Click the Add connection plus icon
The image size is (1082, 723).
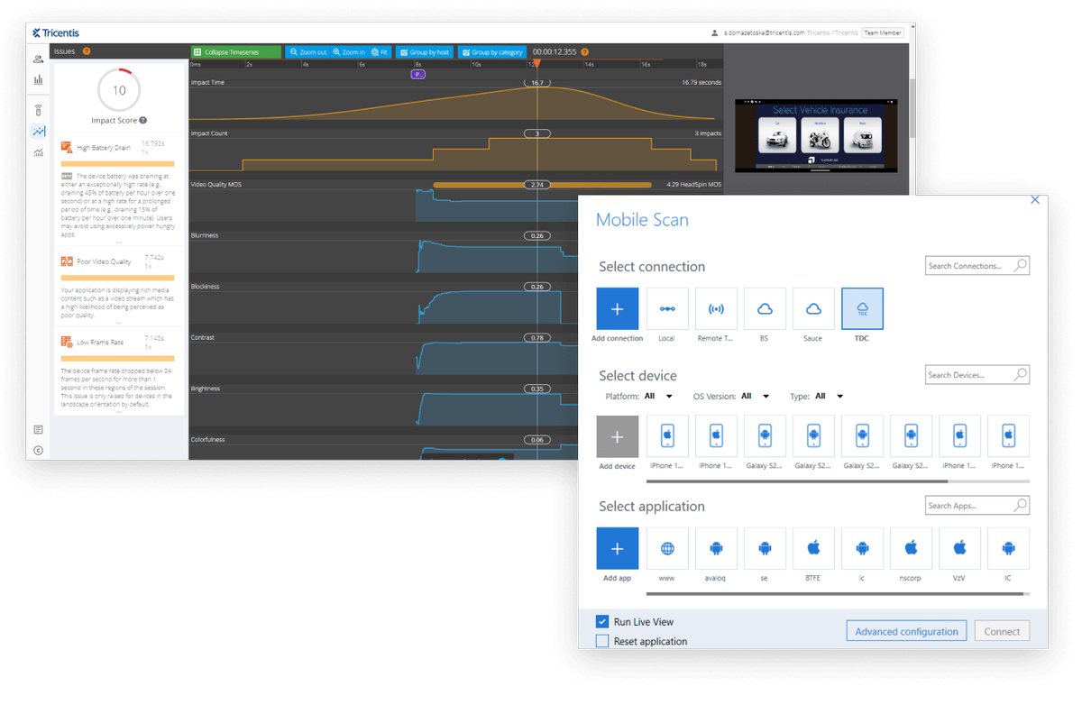[617, 308]
